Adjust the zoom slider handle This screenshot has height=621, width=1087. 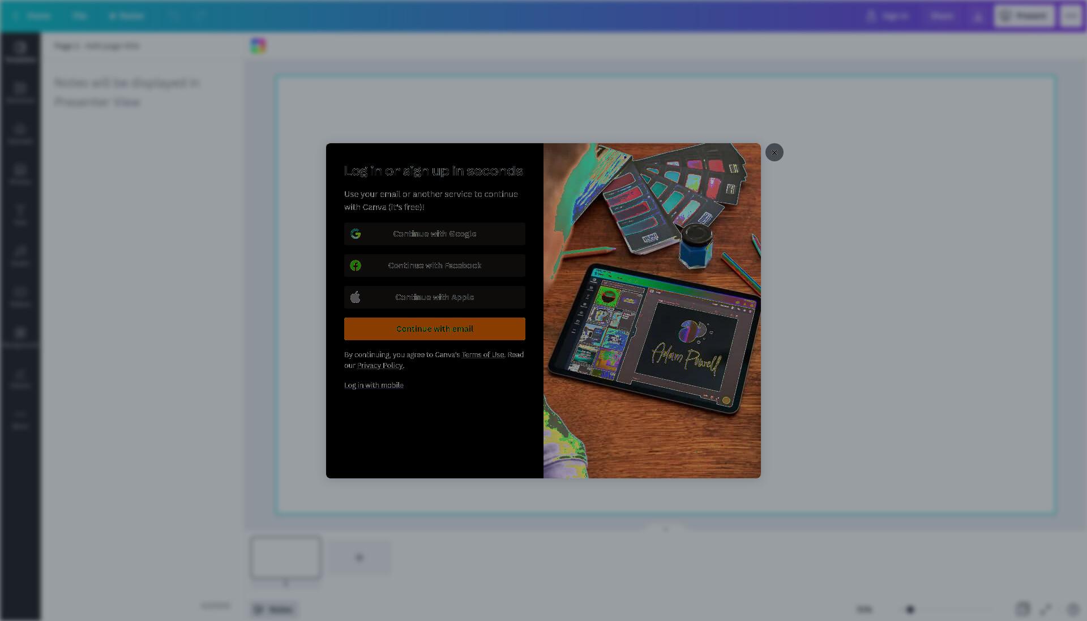pos(910,610)
